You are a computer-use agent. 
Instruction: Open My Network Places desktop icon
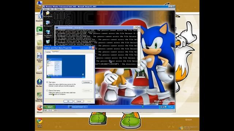click(x=48, y=34)
